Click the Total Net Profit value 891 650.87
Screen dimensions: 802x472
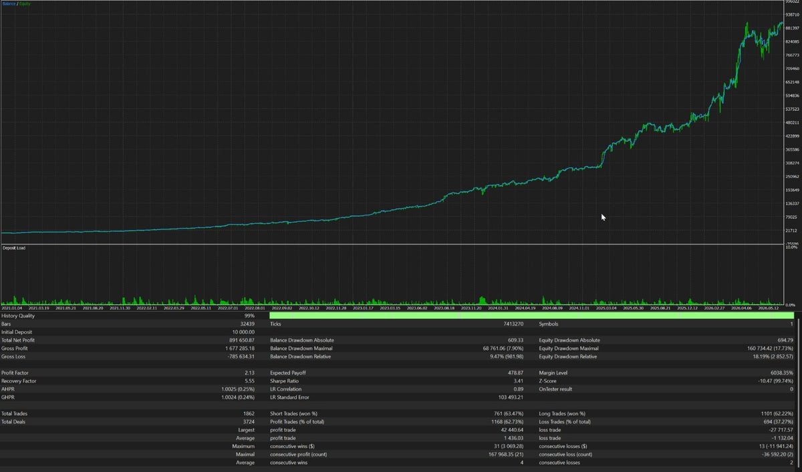[x=241, y=340]
